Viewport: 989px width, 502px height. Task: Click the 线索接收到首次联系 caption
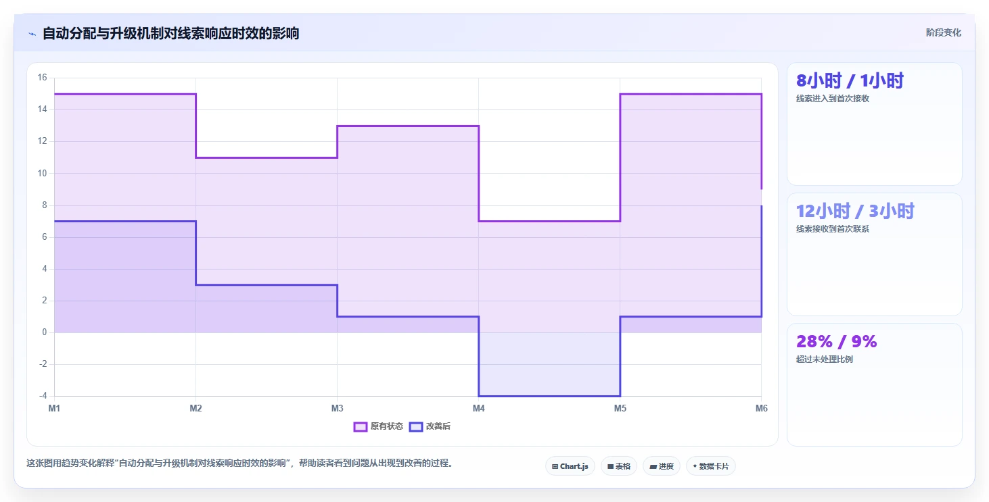(x=833, y=229)
